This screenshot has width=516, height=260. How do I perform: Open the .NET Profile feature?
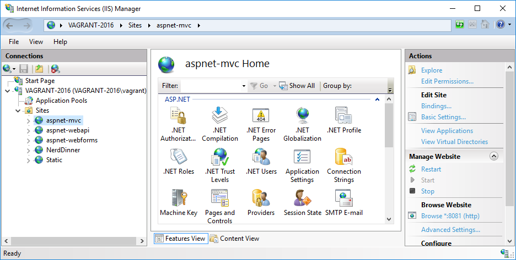[x=344, y=120]
